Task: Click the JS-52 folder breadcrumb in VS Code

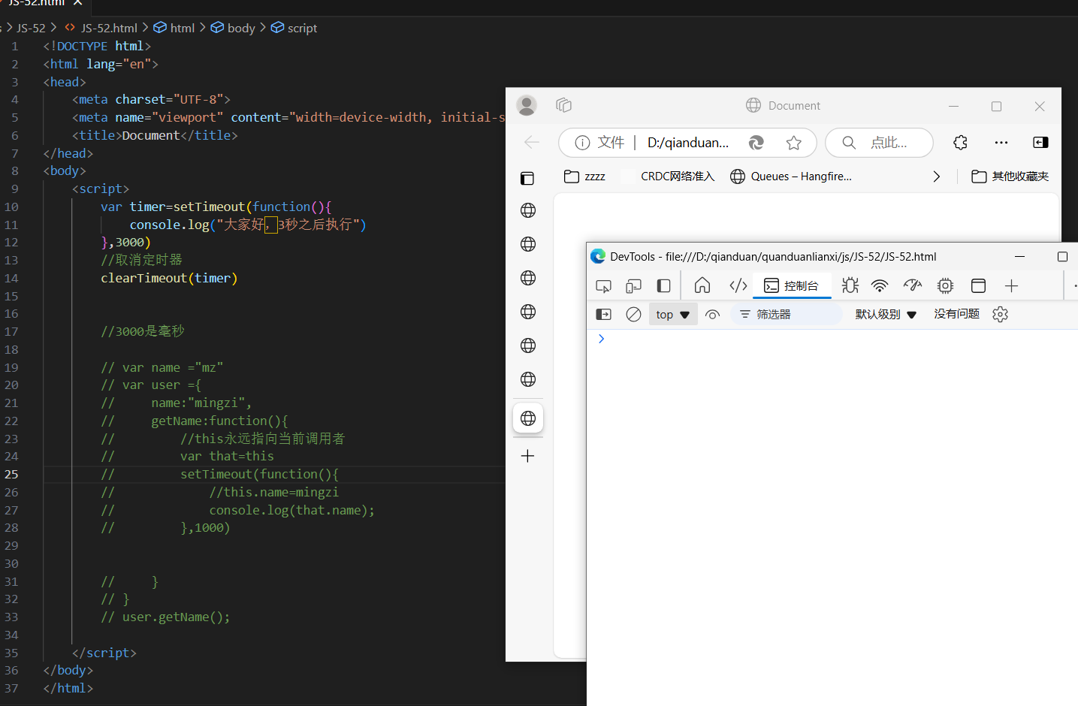Action: (31, 28)
